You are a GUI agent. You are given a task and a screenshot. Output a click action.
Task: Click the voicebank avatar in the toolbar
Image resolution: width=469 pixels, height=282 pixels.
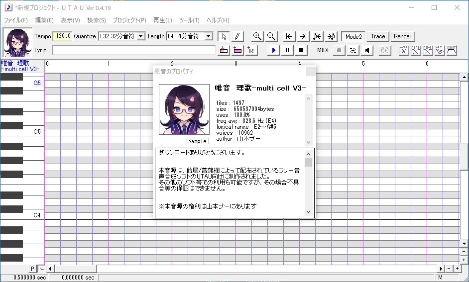17,42
